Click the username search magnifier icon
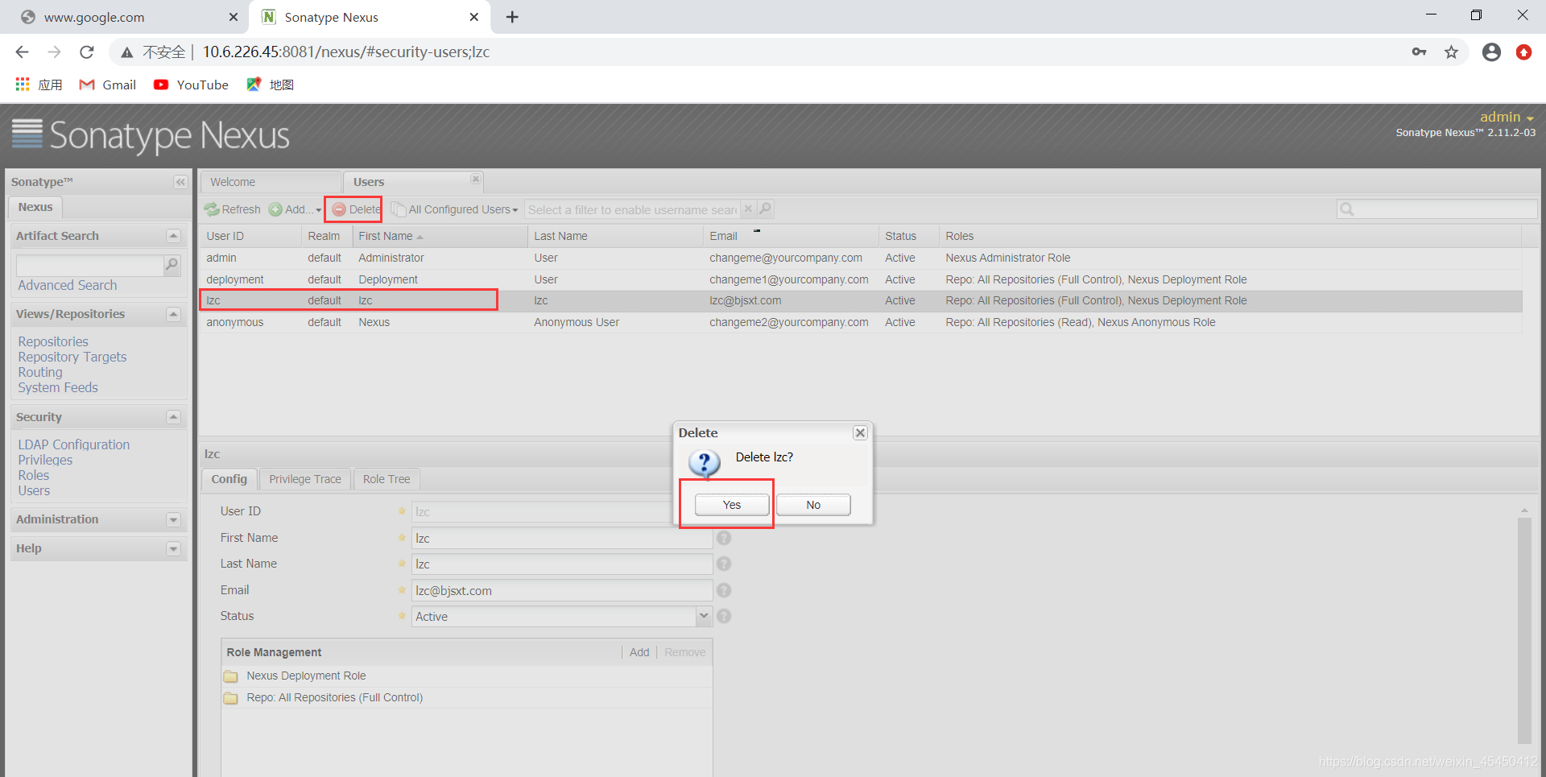 (766, 209)
